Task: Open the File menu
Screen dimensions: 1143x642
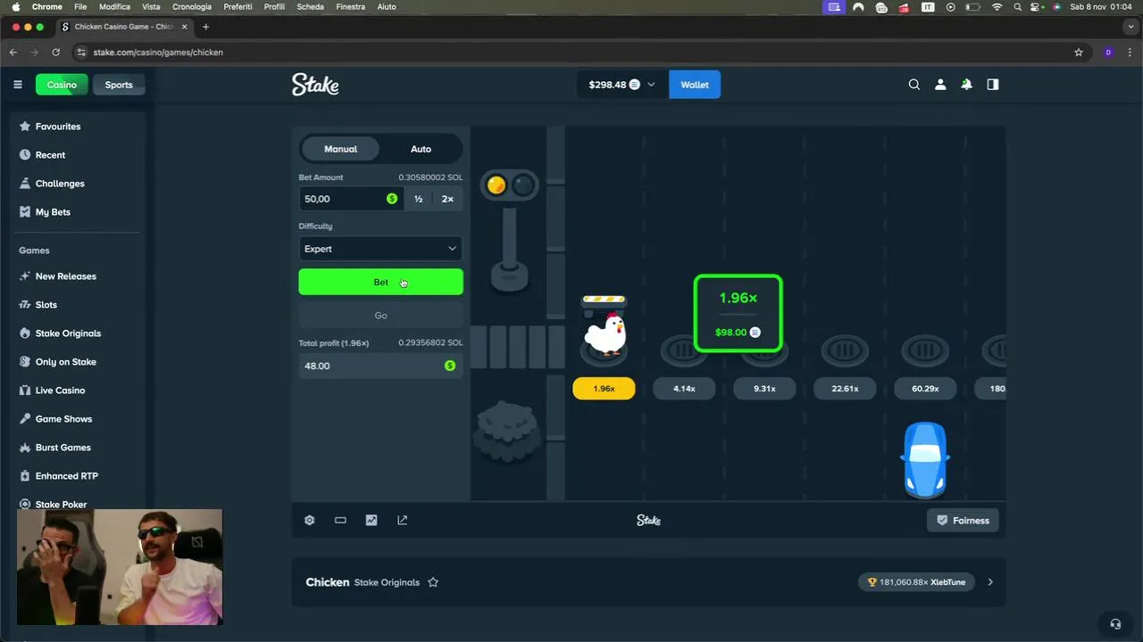Action: (80, 6)
